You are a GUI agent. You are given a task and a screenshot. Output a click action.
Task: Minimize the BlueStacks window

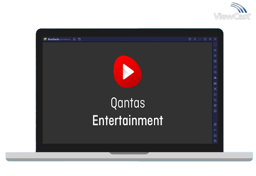point(200,39)
